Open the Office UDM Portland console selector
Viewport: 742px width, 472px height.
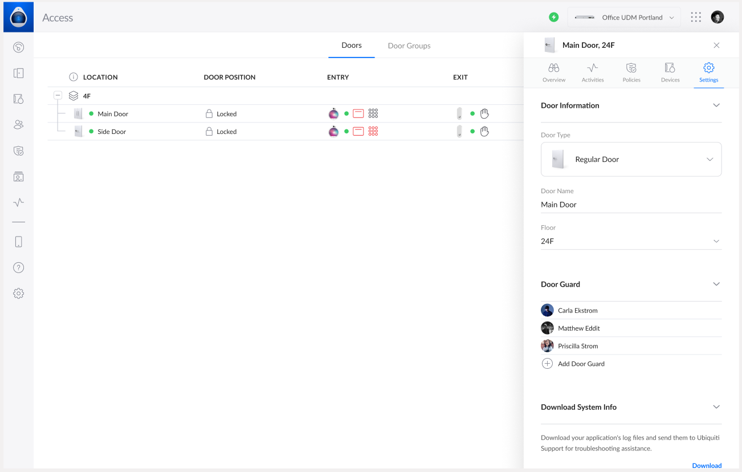pyautogui.click(x=624, y=18)
